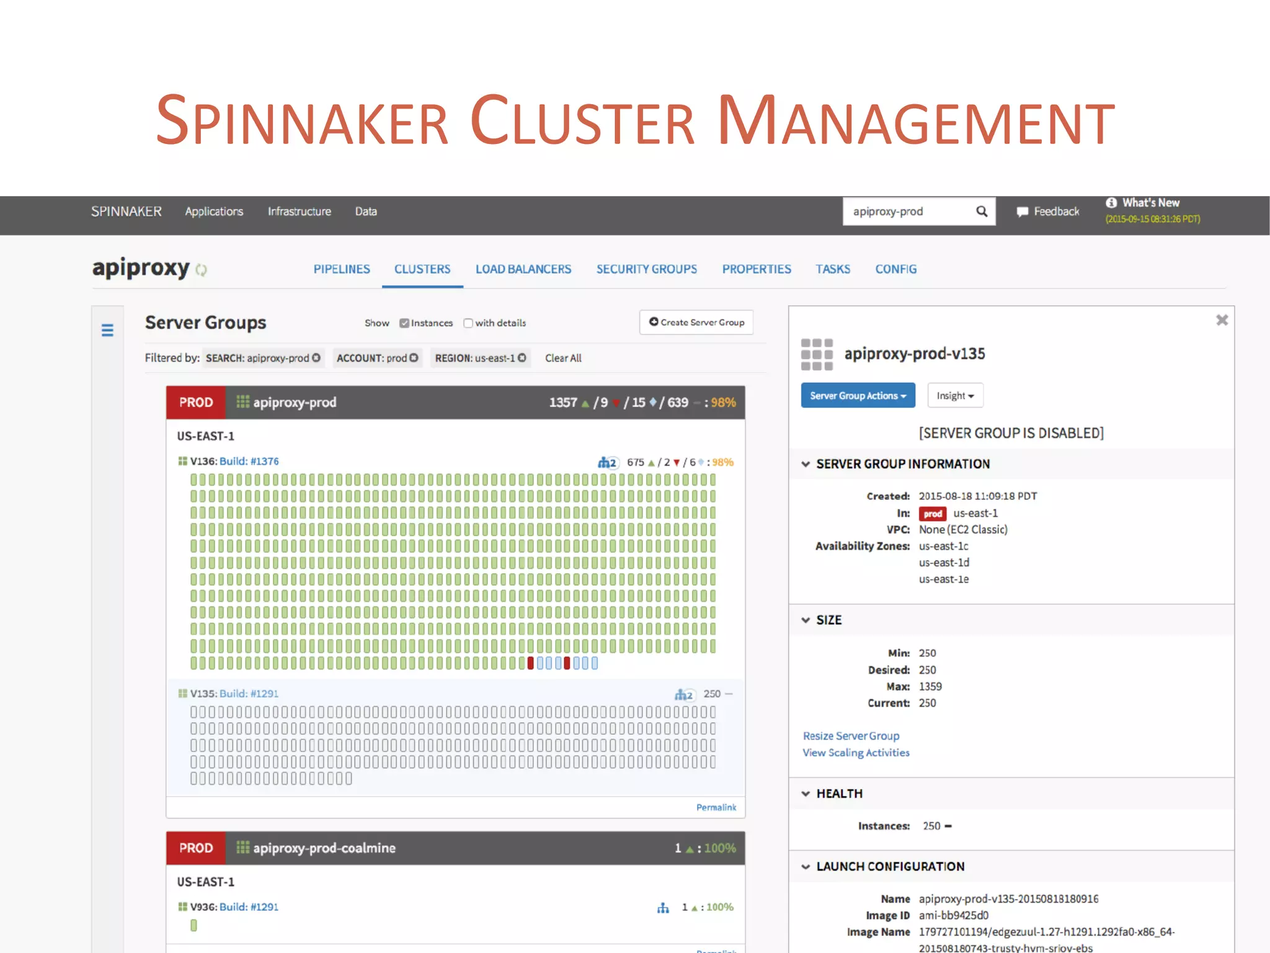Click the apiproxy-prod-coalmine grid icon
This screenshot has width=1270, height=953.
point(242,848)
